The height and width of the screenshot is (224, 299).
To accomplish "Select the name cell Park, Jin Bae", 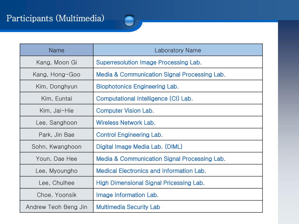I will pyautogui.click(x=57, y=135).
